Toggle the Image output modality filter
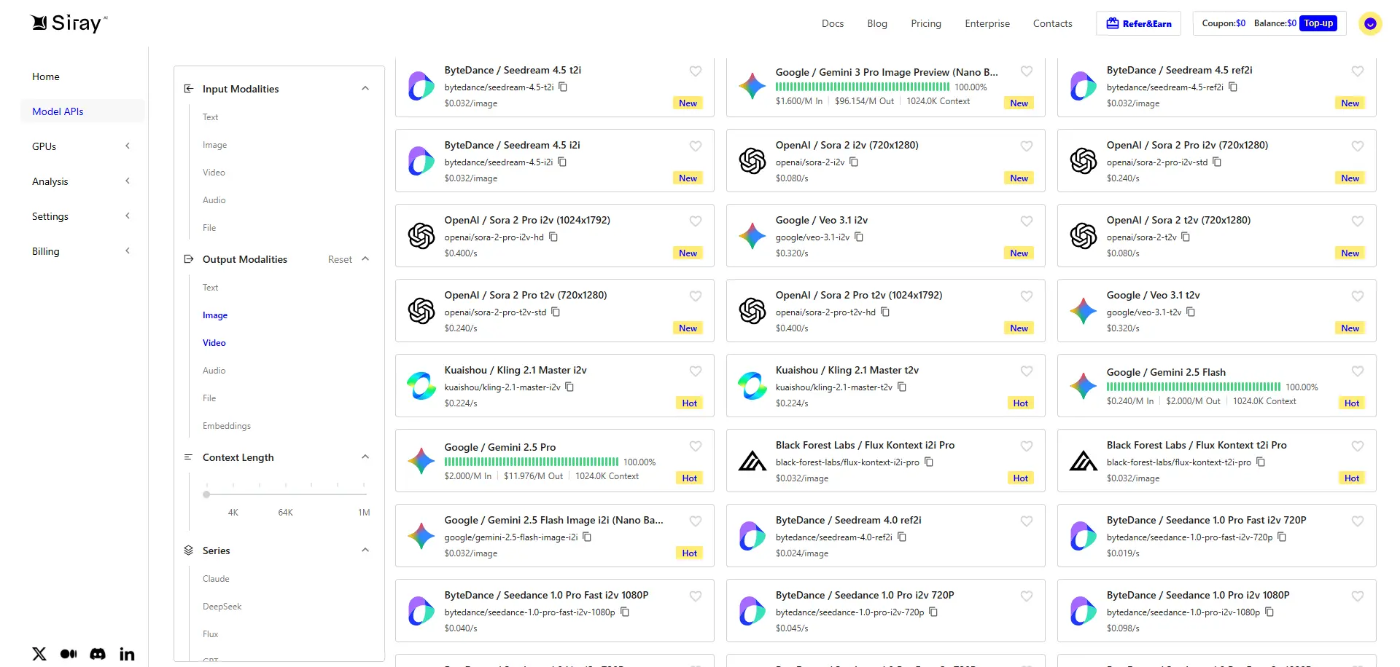Screen dimensions: 1400x667 click(215, 315)
